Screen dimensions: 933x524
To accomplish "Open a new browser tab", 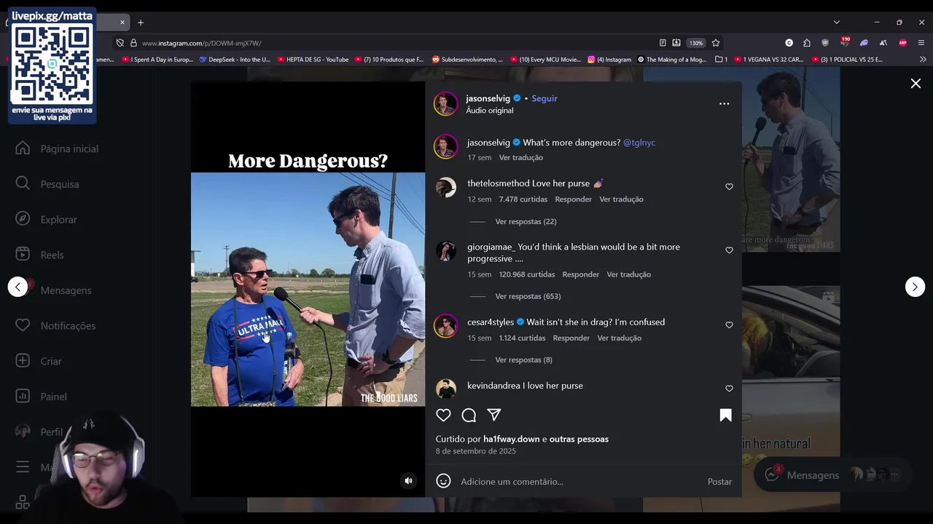I will pos(141,23).
